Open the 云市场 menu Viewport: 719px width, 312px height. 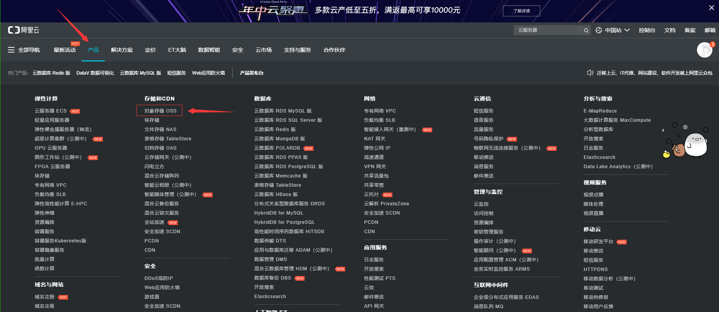pyautogui.click(x=264, y=50)
